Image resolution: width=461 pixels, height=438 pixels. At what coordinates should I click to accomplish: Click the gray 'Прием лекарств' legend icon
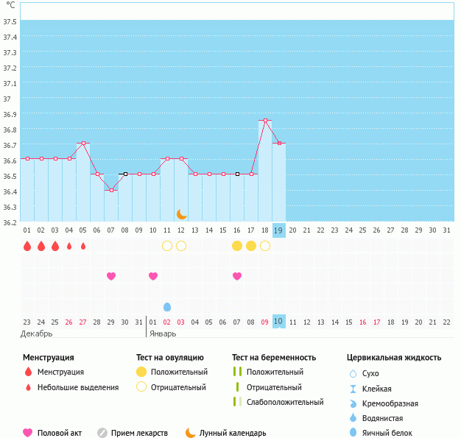(x=102, y=433)
